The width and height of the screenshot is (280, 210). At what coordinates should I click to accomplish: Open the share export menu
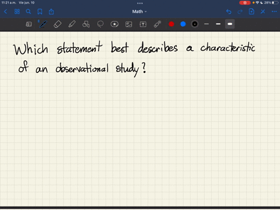pos(51,12)
